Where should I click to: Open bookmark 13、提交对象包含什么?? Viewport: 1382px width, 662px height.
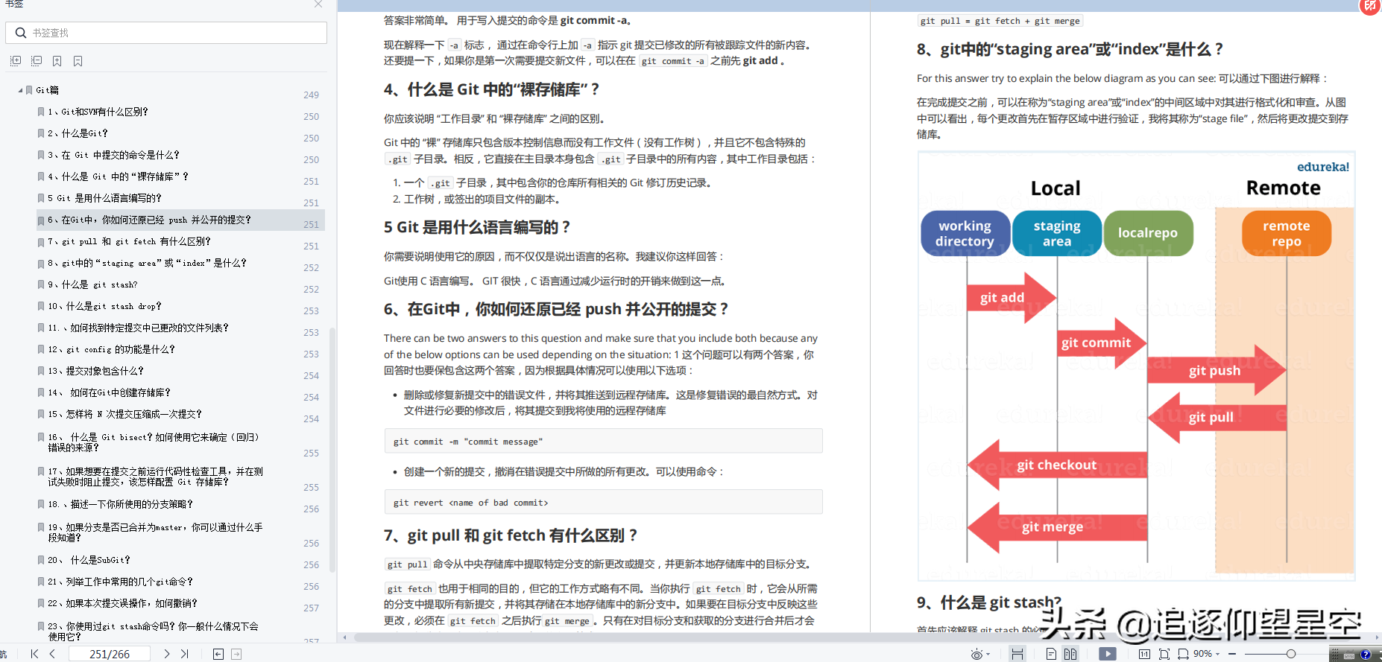[95, 371]
